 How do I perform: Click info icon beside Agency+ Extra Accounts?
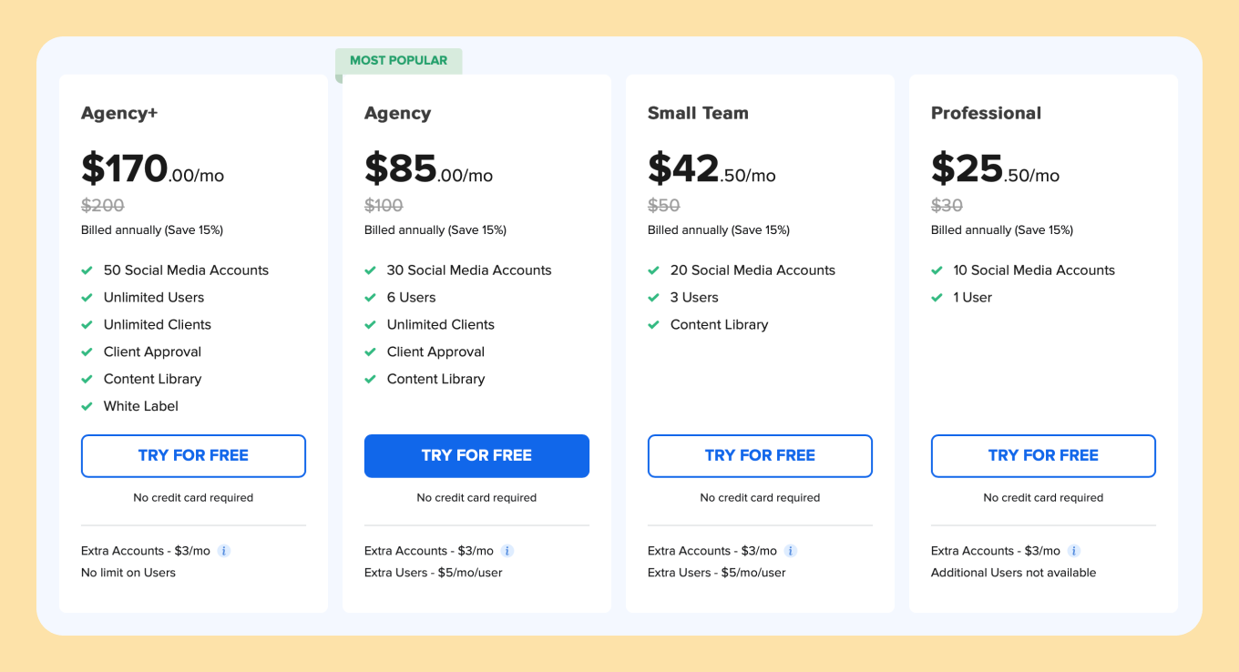tap(224, 551)
